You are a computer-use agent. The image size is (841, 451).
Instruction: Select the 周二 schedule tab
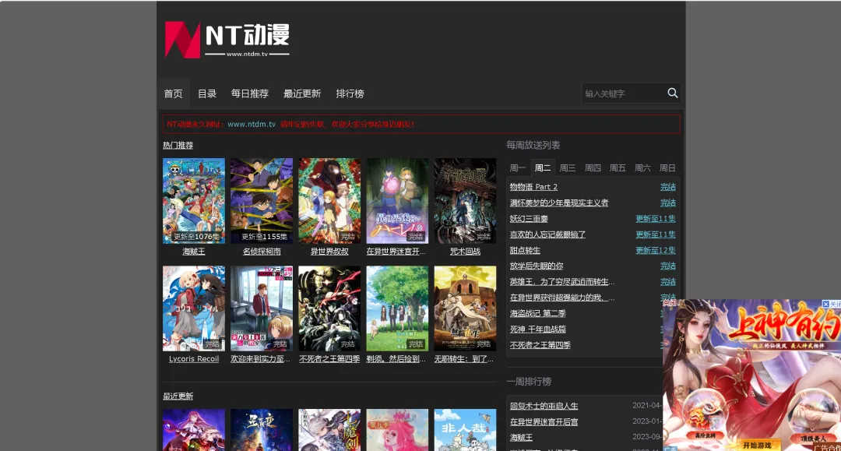543,167
